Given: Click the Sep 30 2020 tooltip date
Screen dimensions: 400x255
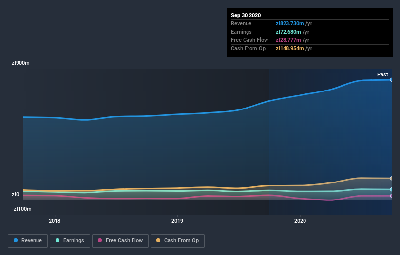Looking at the screenshot, I should [246, 15].
